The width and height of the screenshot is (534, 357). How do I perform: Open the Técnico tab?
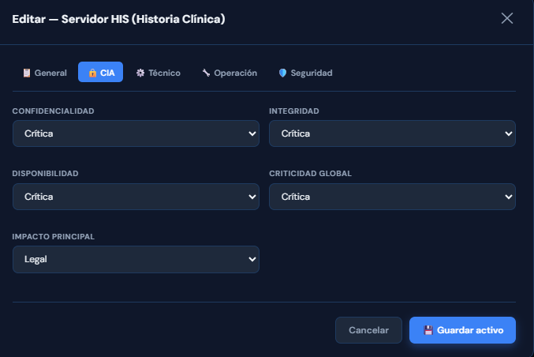point(159,73)
